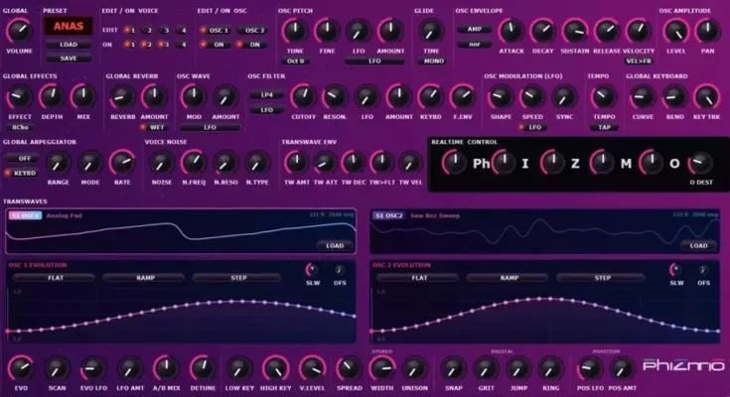Choose FLAT shape for OSC 2 evolution
This screenshot has height=397, width=730.
tap(418, 278)
